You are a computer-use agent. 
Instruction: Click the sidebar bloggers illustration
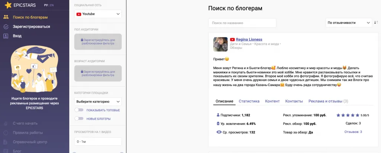[x=35, y=69]
